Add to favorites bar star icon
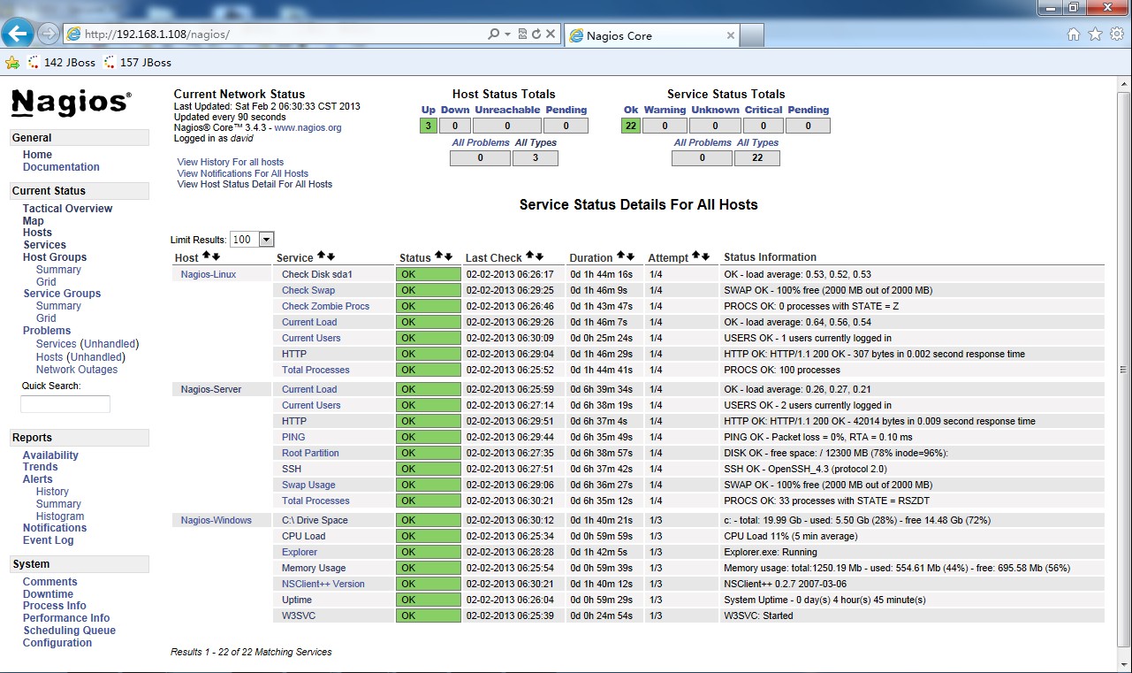The image size is (1132, 673). [12, 63]
